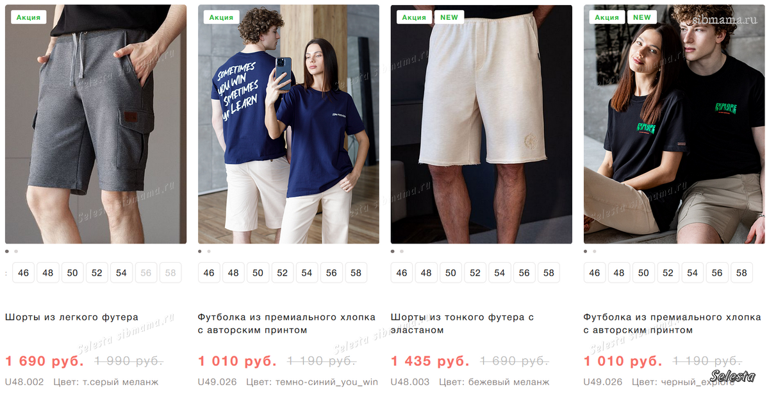Click the Акция badge on navy t-shirt card
Image resolution: width=769 pixels, height=396 pixels.
click(221, 17)
